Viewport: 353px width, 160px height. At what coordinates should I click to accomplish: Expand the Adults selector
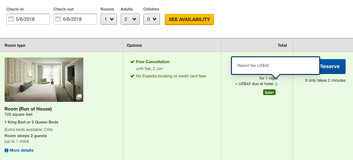click(130, 19)
